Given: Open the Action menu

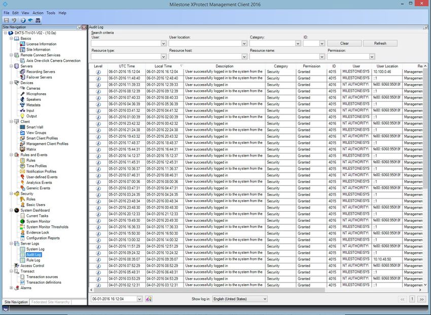Looking at the screenshot, I should pos(38,13).
